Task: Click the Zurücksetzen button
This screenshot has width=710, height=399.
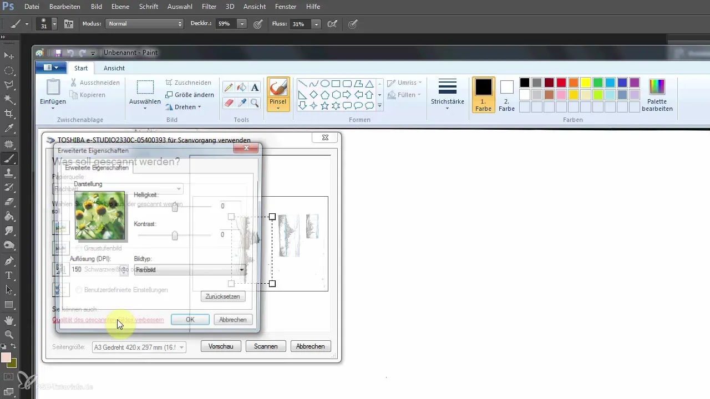Action: pyautogui.click(x=222, y=296)
